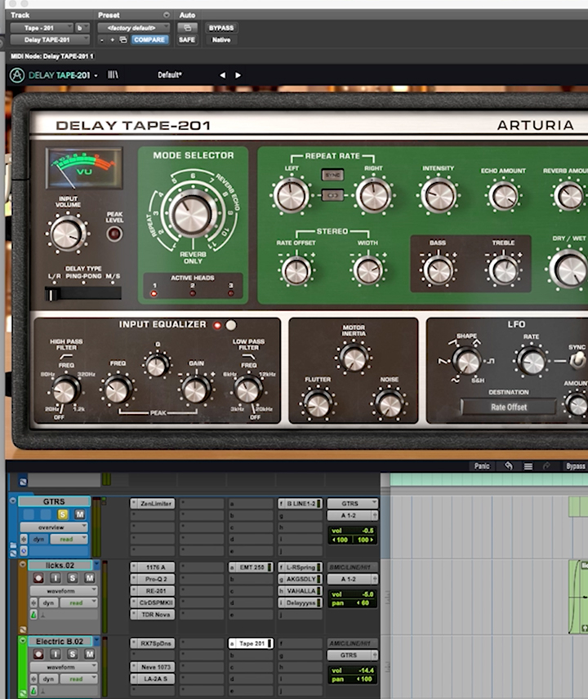Toggle the Input Equalizer red power button

pyautogui.click(x=217, y=325)
